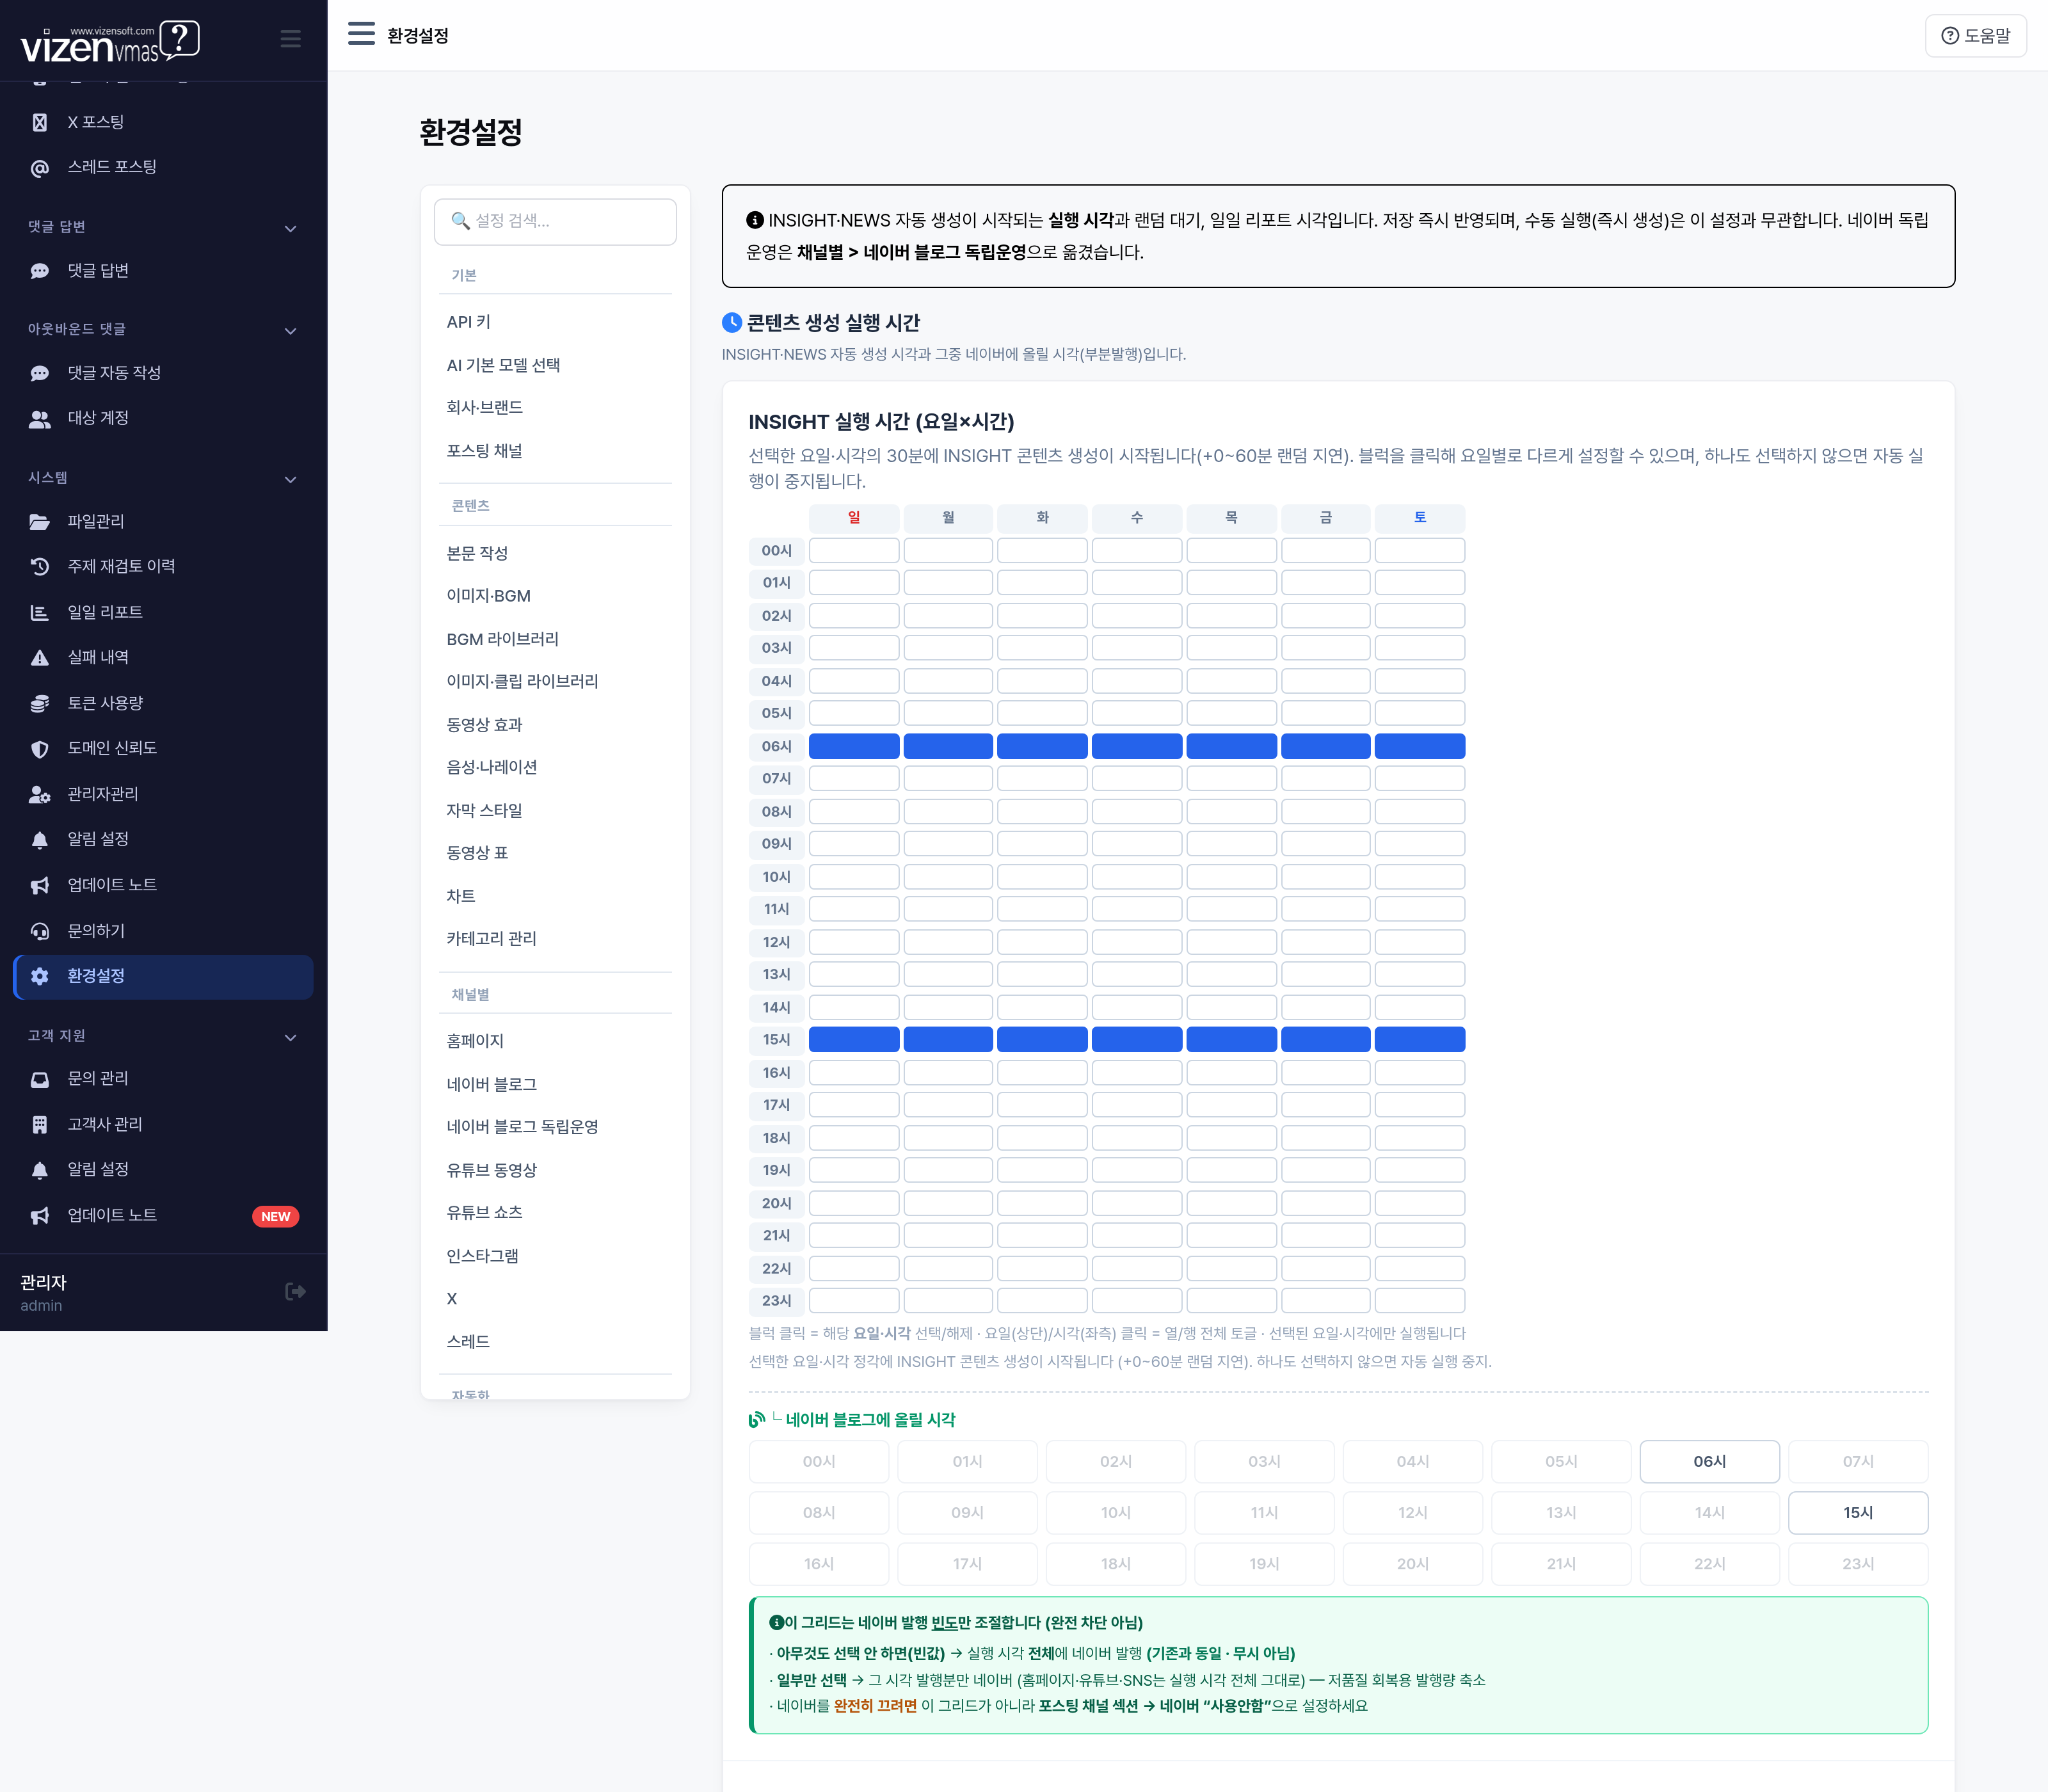Open 카테고리 관리 settings link
This screenshot has width=2048, height=1792.
(491, 938)
